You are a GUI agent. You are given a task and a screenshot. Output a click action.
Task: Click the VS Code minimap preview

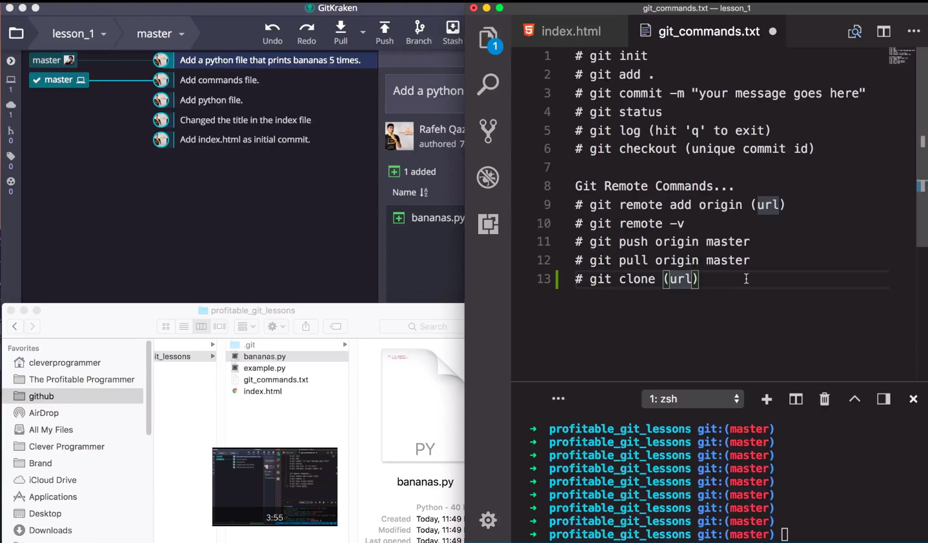[902, 56]
